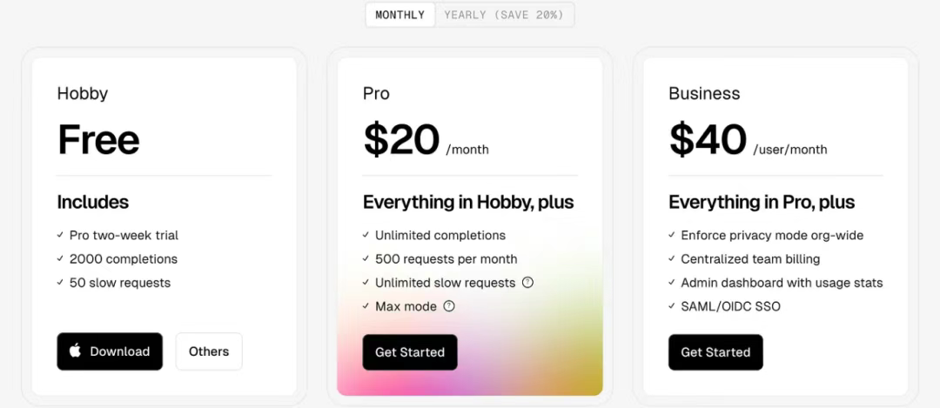The height and width of the screenshot is (408, 940).
Task: Open the Others download options
Action: (x=209, y=351)
